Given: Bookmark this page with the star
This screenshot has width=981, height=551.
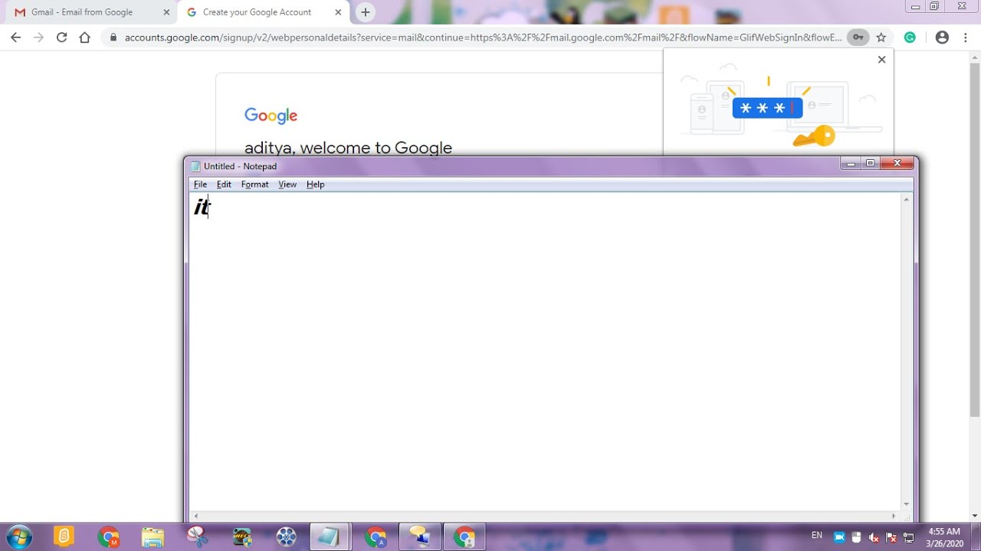Looking at the screenshot, I should pyautogui.click(x=881, y=37).
